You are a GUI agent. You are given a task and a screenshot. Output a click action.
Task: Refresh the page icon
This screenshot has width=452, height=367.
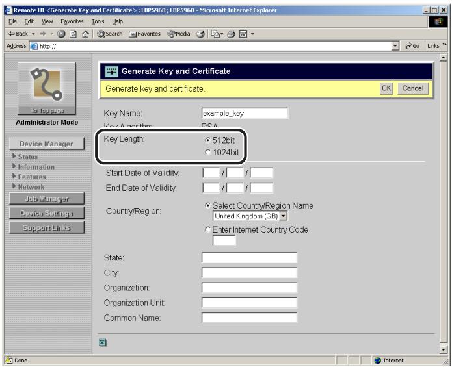(73, 34)
